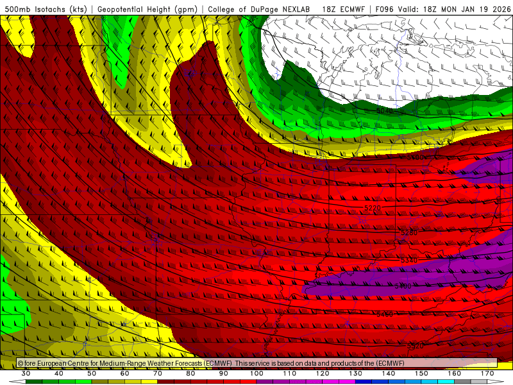Click the 120 kts legend value
The width and height of the screenshot is (513, 385).
point(323,373)
